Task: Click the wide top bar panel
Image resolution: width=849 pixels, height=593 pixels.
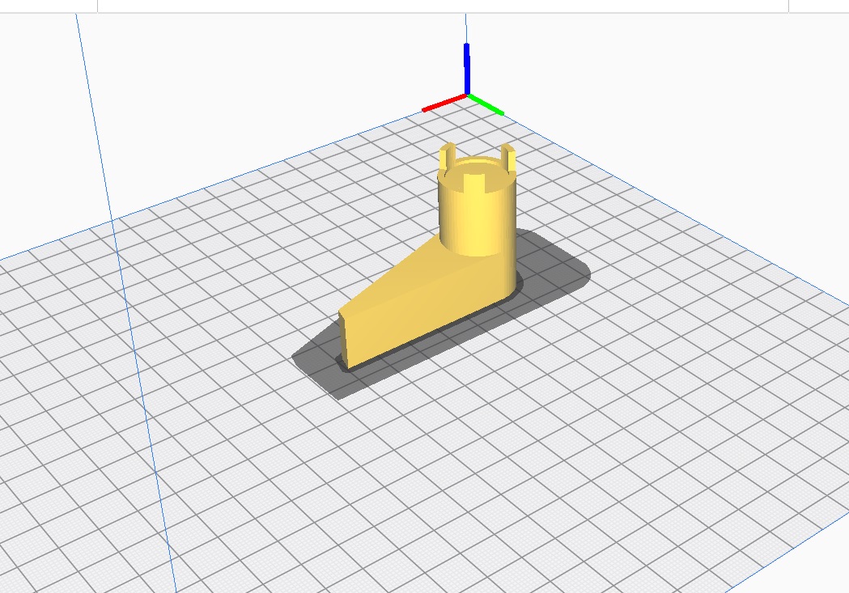Action: coord(443,6)
